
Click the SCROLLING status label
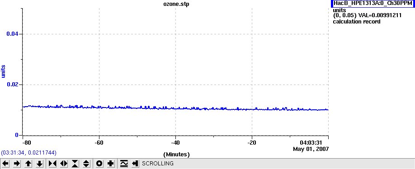158,164
